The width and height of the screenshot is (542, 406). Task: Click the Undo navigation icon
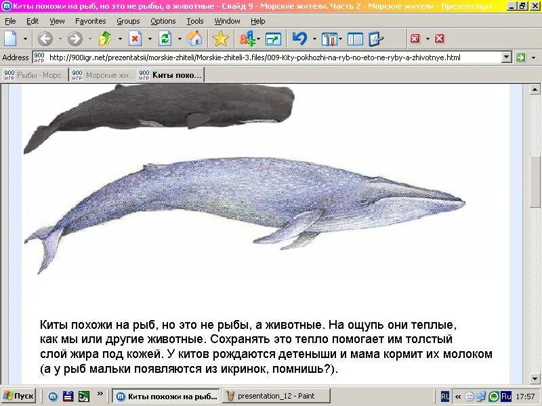(299, 37)
